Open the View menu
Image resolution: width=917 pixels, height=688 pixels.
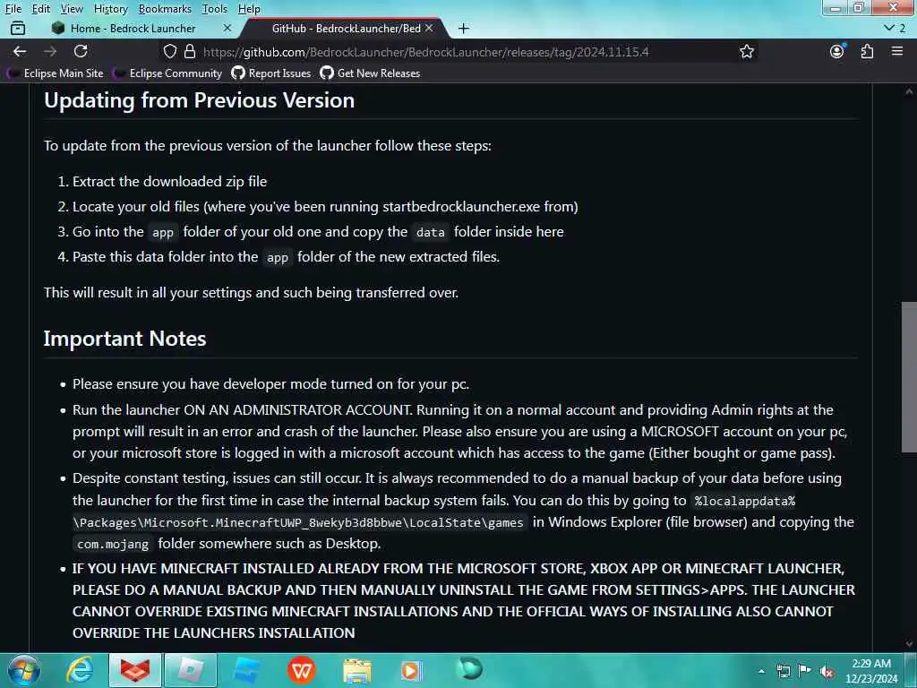[72, 9]
